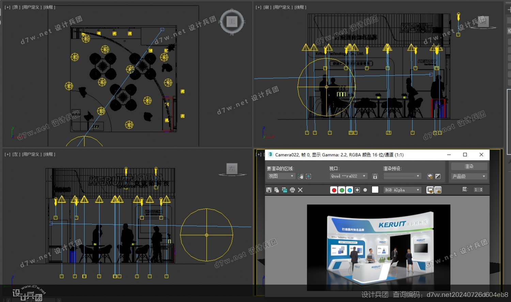The height and width of the screenshot is (302, 511).
Task: Open the RGB Alpha channel dropdown
Action: click(402, 190)
